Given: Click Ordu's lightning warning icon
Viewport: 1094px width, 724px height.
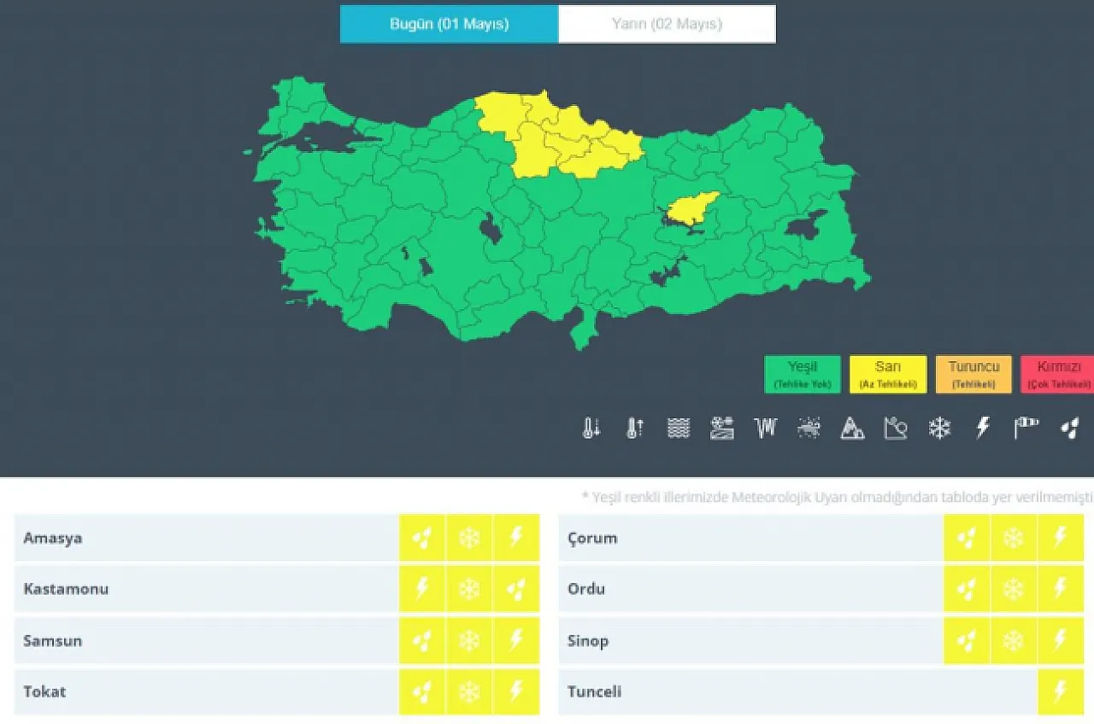Looking at the screenshot, I should point(1061,589).
